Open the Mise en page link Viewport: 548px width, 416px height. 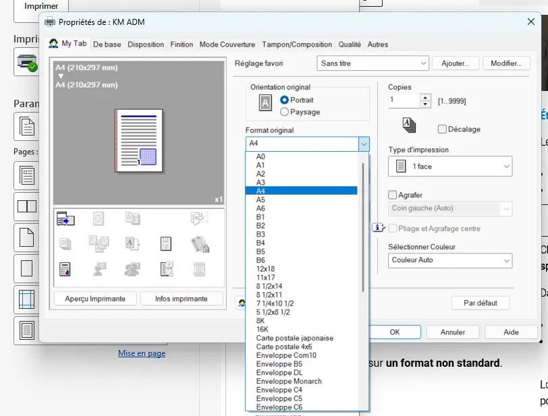pos(142,353)
